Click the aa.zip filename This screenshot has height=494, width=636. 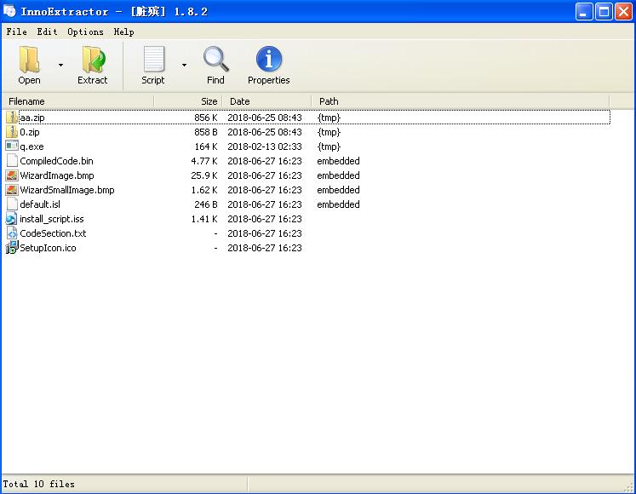click(x=32, y=118)
